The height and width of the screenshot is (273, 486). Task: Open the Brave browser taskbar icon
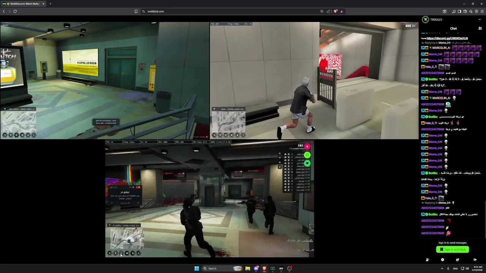tap(264, 268)
